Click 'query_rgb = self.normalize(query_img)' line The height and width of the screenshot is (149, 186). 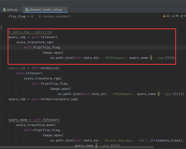[x=43, y=99]
